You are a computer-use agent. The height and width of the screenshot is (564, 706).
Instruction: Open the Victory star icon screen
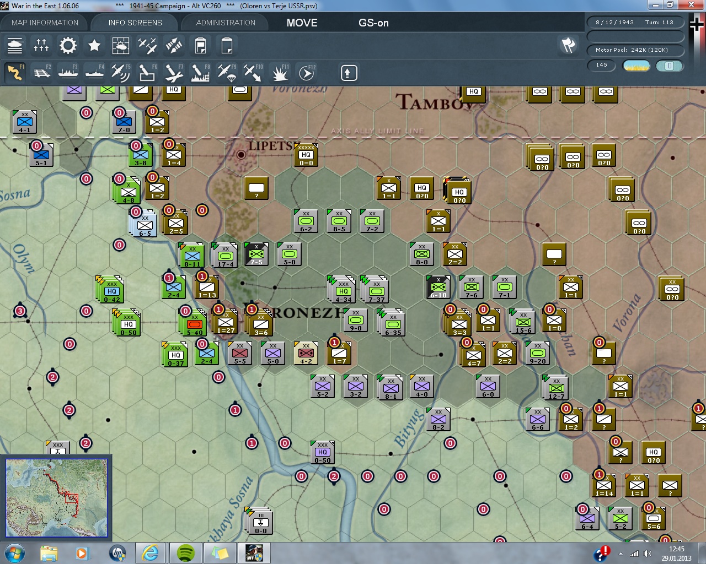94,46
